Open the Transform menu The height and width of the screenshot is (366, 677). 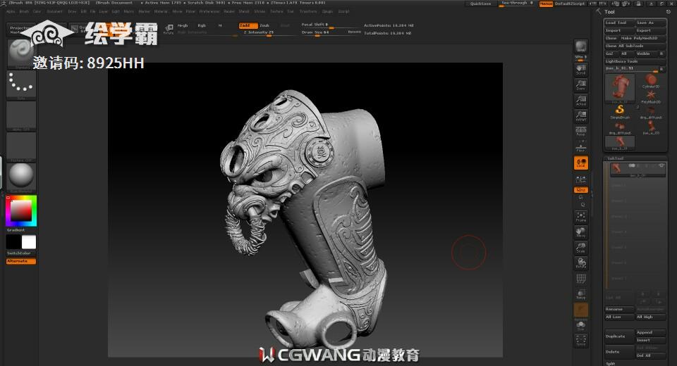coord(308,12)
